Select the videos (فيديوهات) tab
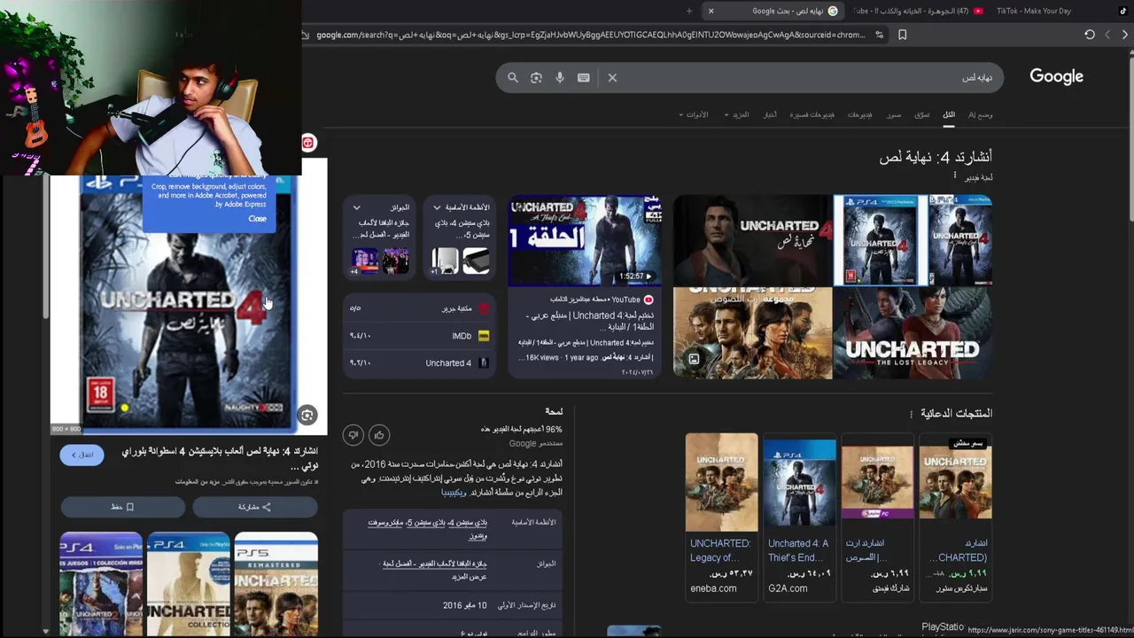Screen dimensions: 1134x638 tap(859, 114)
